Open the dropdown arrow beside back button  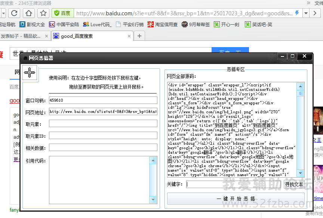click(x=3, y=13)
